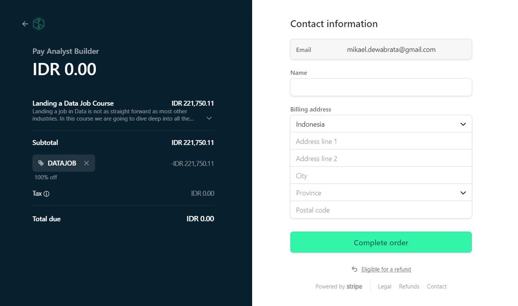
Task: Open the Contact footer link
Action: click(437, 287)
